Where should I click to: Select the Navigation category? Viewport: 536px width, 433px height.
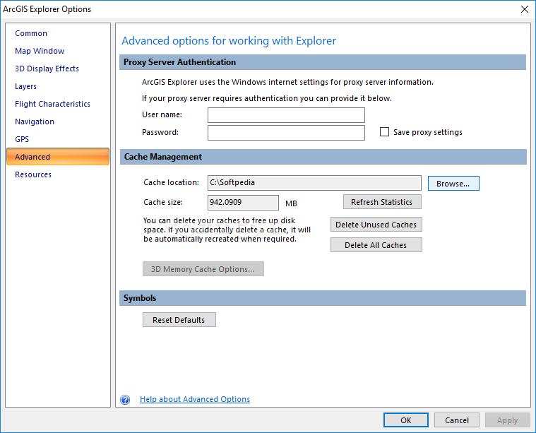(35, 121)
